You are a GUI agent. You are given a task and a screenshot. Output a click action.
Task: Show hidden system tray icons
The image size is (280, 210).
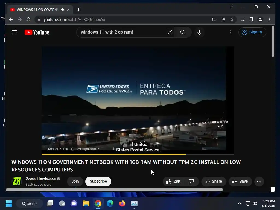click(240, 203)
